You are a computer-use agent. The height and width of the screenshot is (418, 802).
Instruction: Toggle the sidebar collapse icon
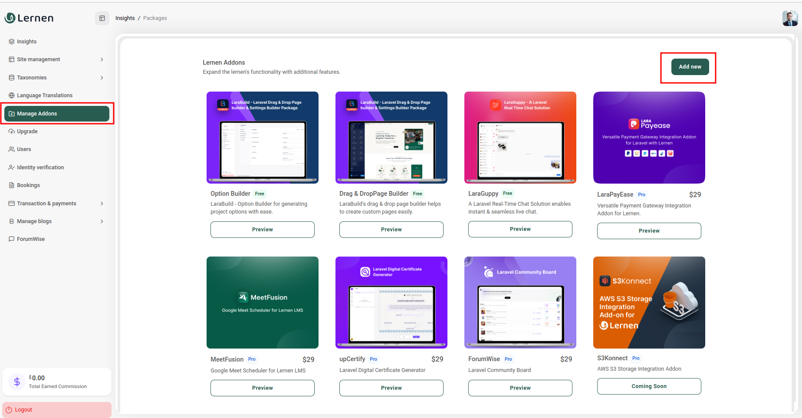tap(102, 18)
